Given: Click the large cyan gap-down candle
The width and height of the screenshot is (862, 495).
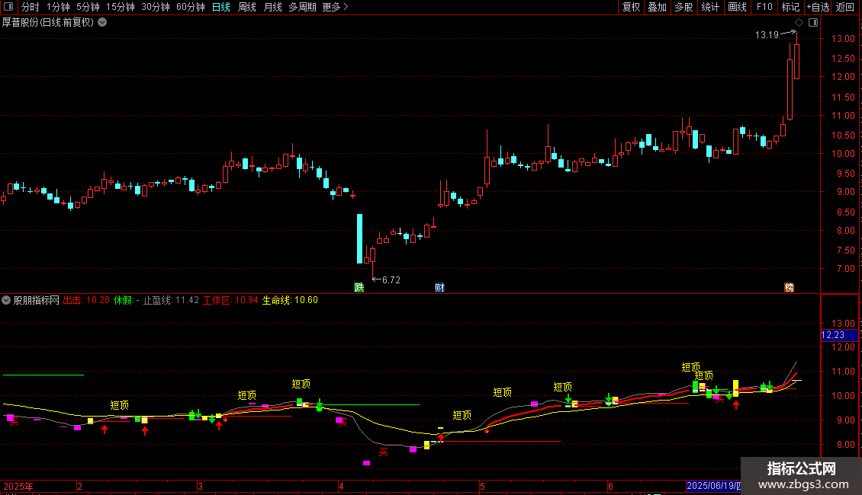Looking at the screenshot, I should click(x=359, y=238).
